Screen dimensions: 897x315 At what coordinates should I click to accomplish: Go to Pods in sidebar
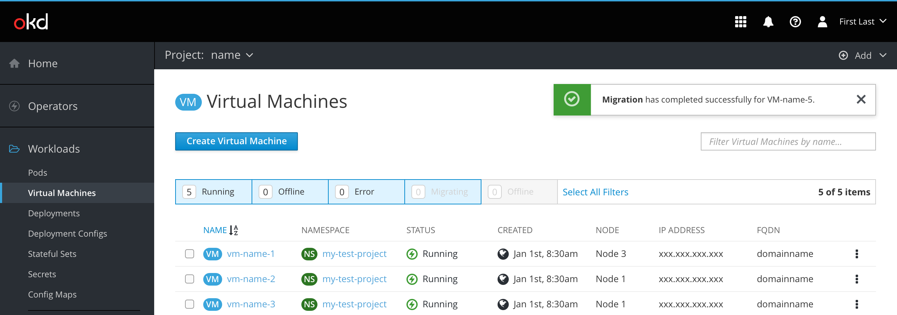37,173
